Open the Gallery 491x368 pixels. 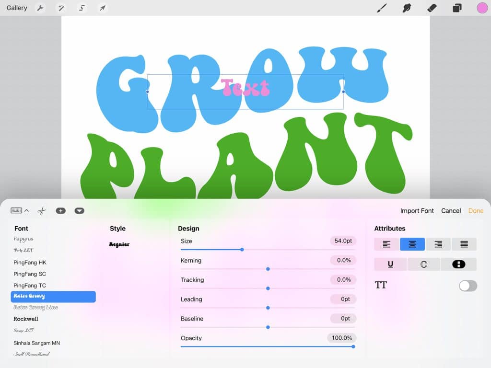17,8
